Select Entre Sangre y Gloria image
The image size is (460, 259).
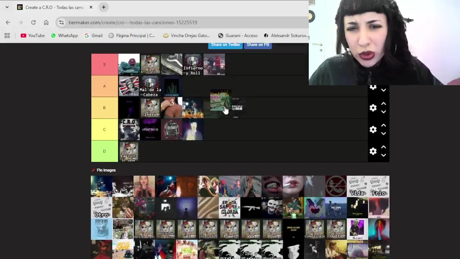(229, 208)
